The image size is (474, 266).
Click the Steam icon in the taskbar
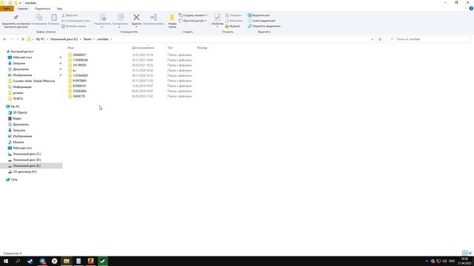[30, 261]
